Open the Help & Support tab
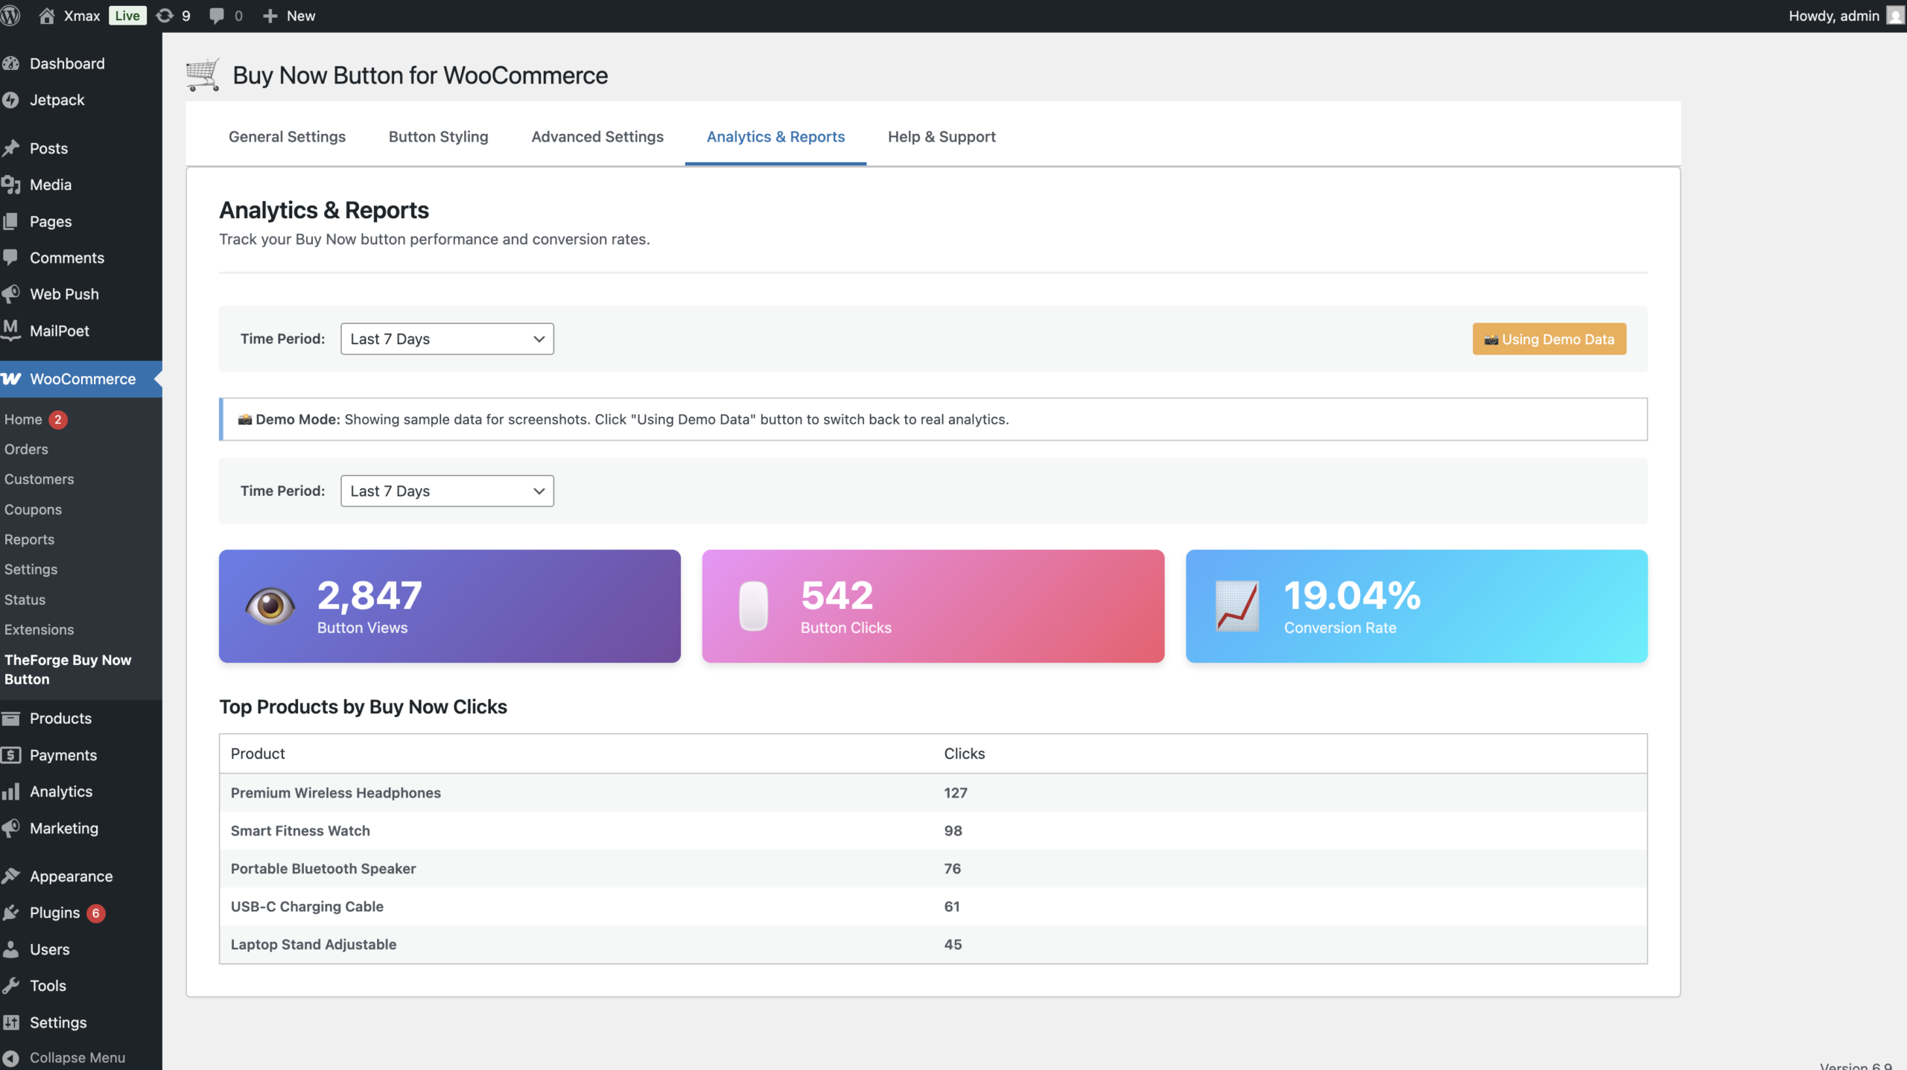 click(941, 136)
